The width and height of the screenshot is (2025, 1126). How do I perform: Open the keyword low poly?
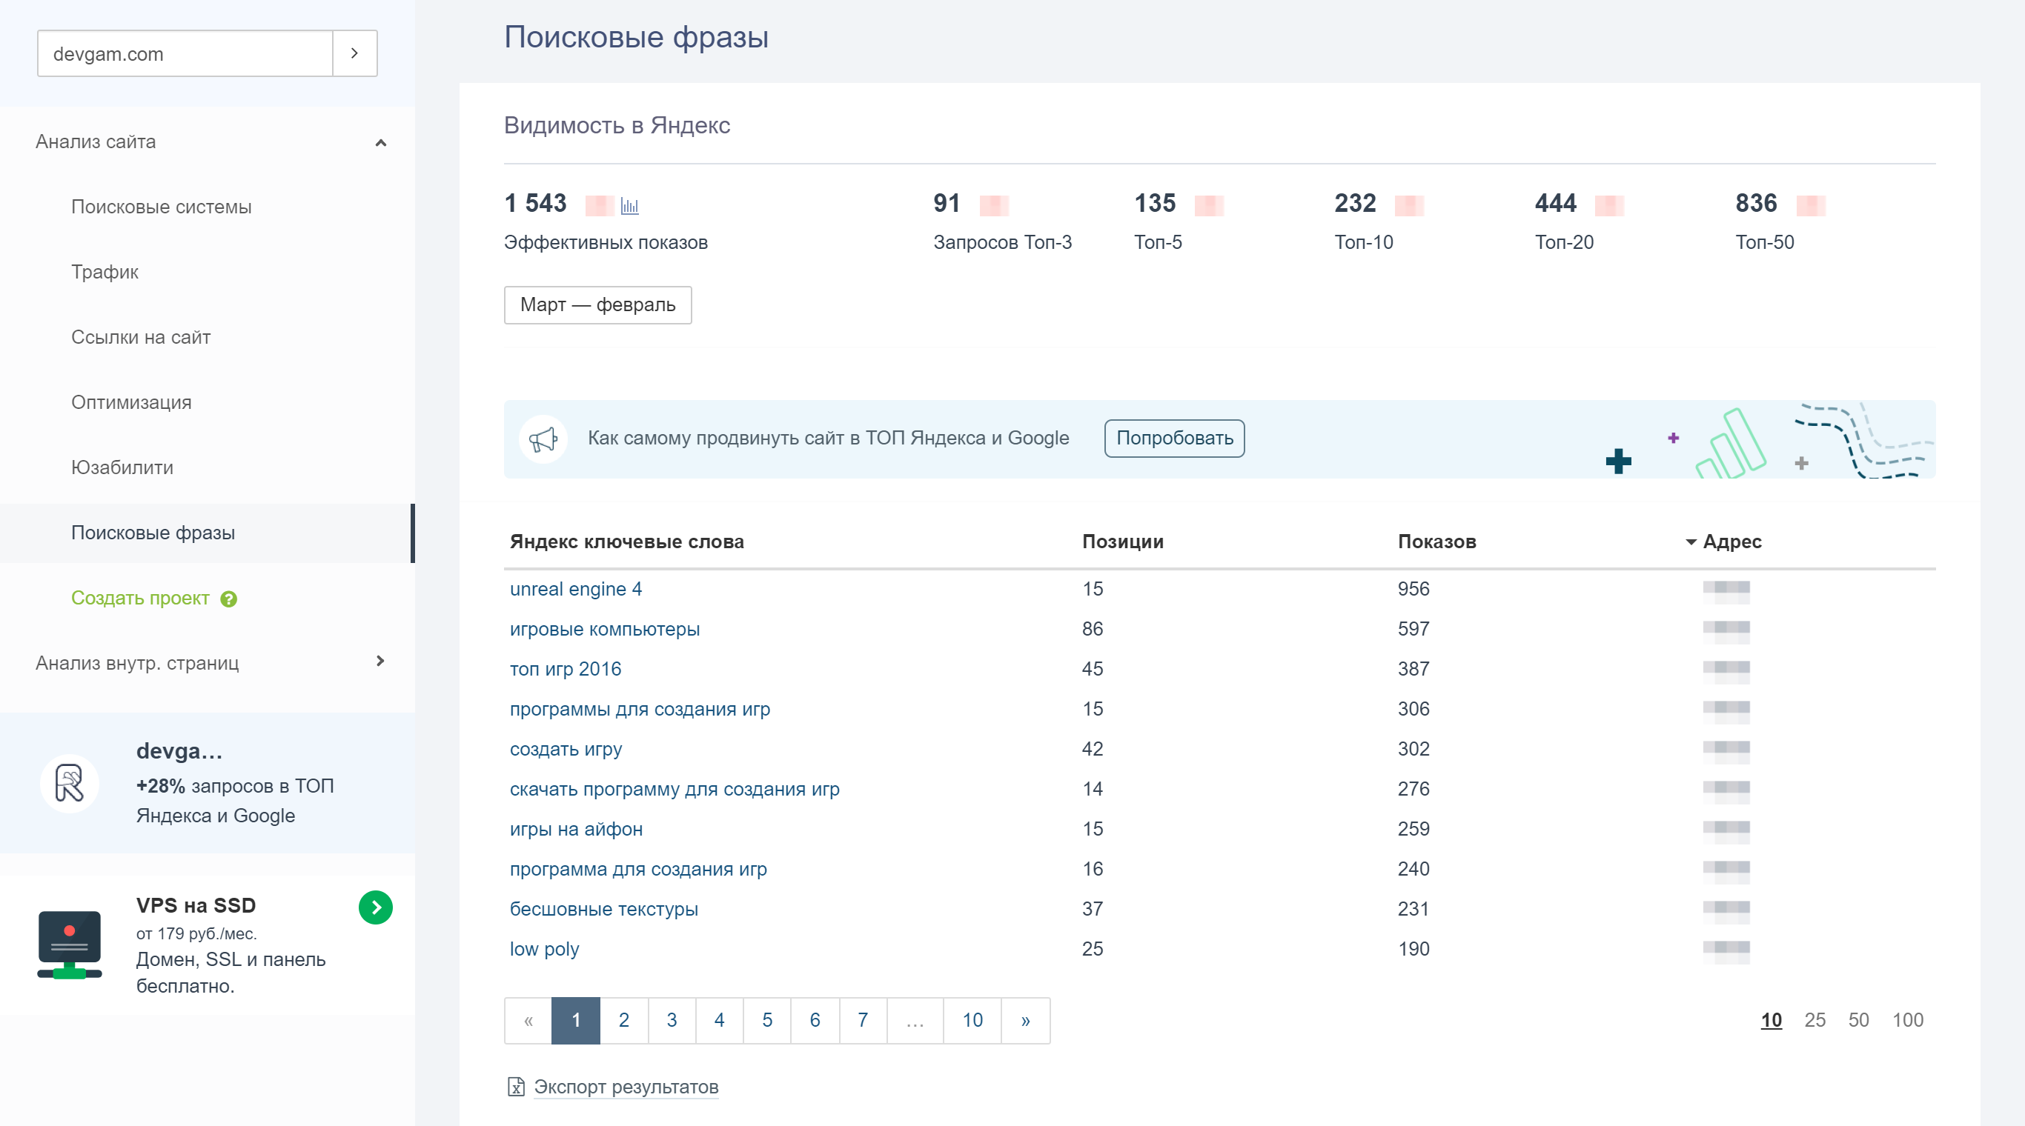(544, 949)
